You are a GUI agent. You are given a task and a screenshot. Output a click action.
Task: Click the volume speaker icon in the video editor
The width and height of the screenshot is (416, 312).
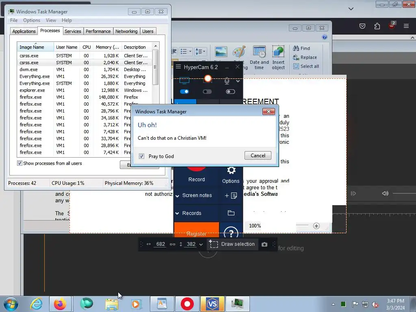[x=385, y=193]
